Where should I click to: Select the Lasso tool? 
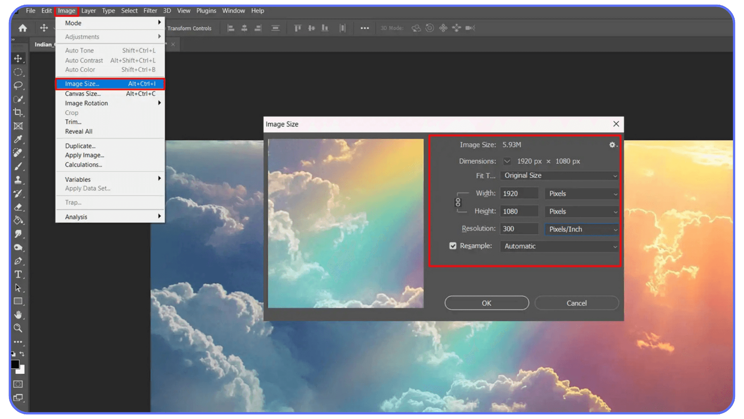tap(18, 85)
